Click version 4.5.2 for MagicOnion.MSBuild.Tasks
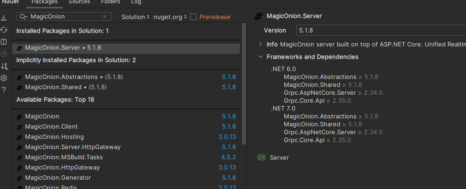This screenshot has width=466, height=189. [229, 157]
